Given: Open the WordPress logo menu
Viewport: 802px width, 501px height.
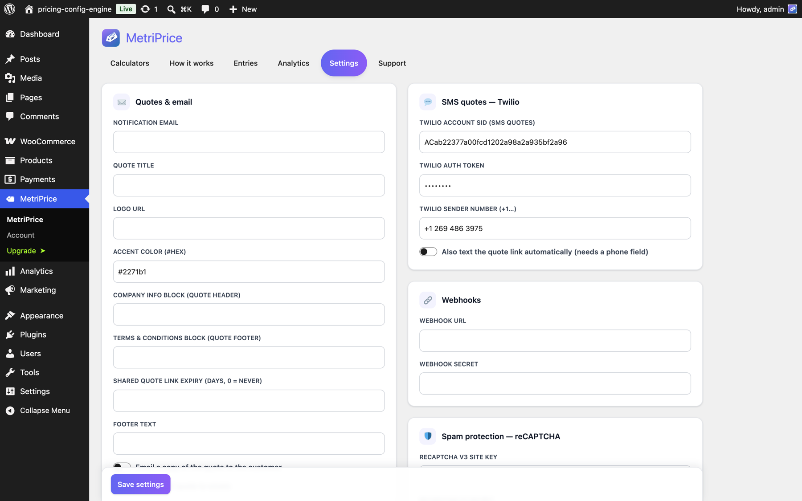Looking at the screenshot, I should (x=9, y=9).
